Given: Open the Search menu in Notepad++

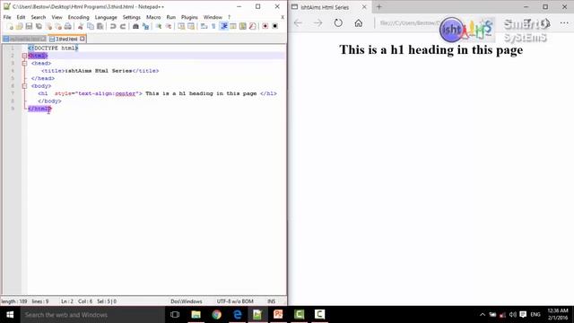Looking at the screenshot, I should coord(38,17).
